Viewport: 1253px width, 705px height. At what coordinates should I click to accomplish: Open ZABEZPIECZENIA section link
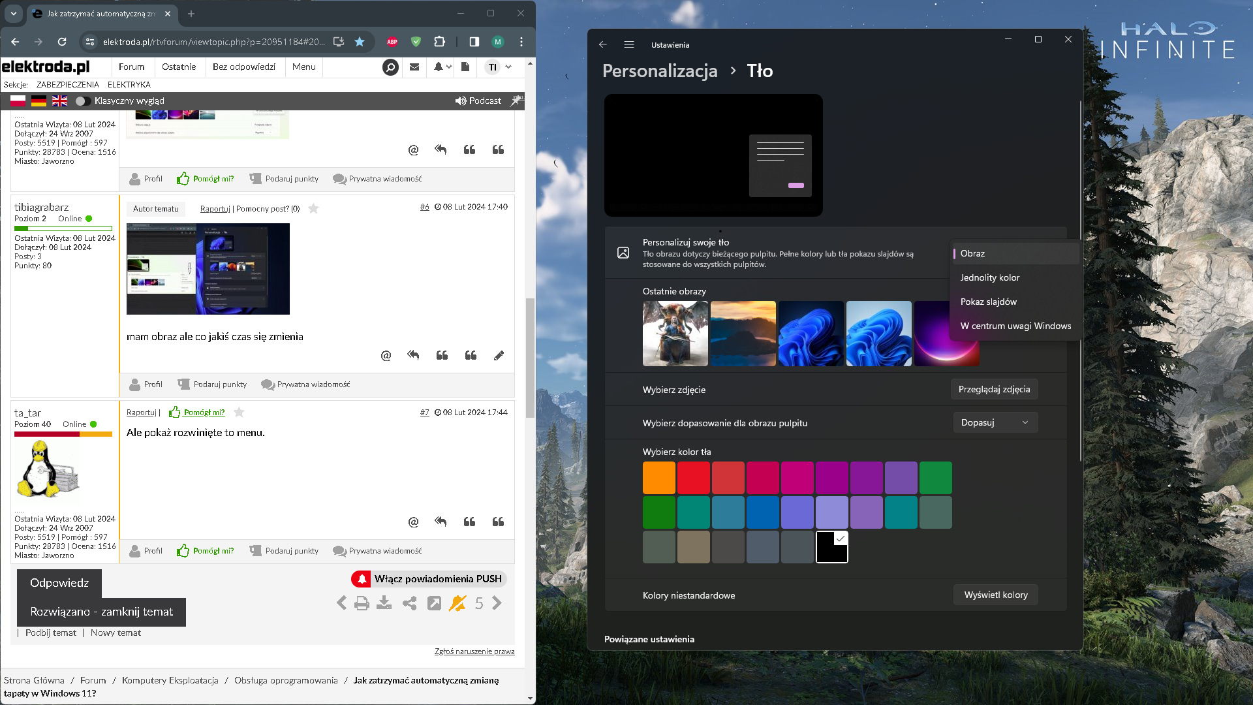68,85
